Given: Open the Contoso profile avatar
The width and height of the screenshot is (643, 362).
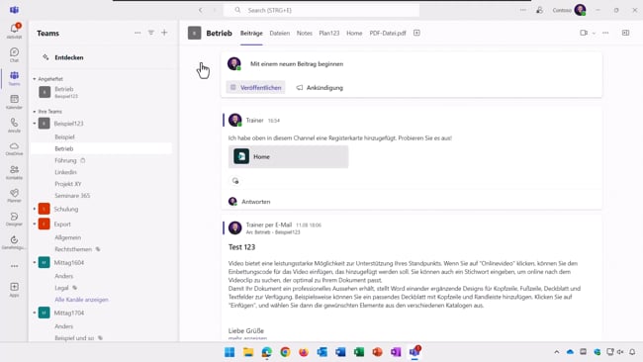Looking at the screenshot, I should click(580, 10).
